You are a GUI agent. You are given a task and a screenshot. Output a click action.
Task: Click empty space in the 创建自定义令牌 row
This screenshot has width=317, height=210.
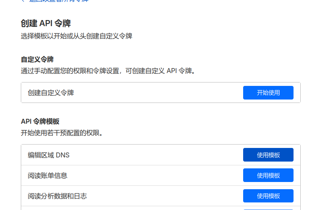(x=159, y=93)
